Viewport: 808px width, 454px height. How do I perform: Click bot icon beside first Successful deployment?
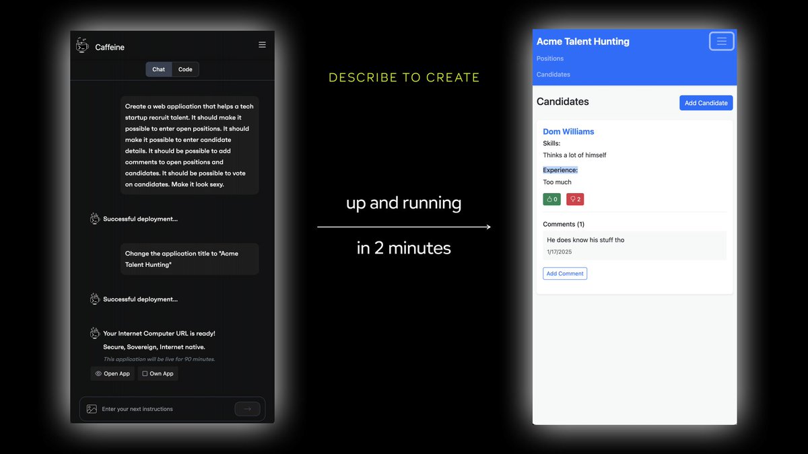coord(96,219)
